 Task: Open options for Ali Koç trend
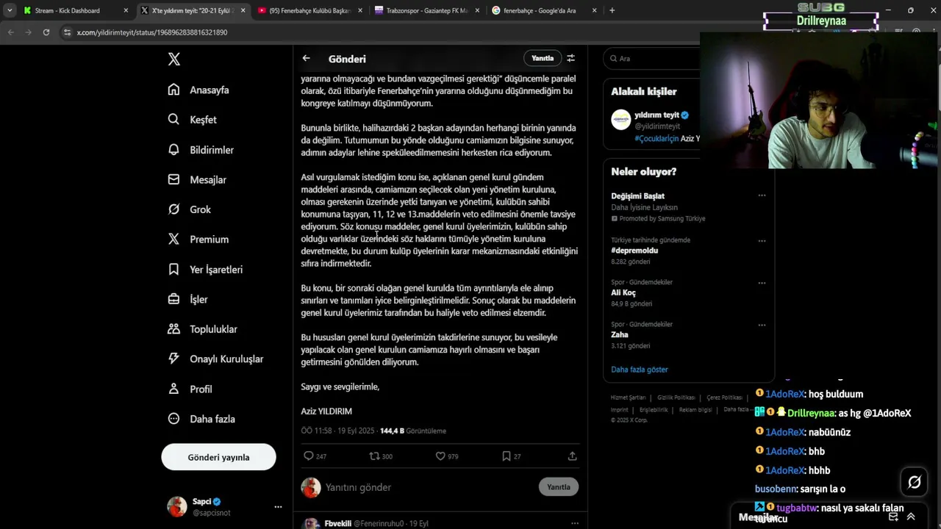point(762,283)
